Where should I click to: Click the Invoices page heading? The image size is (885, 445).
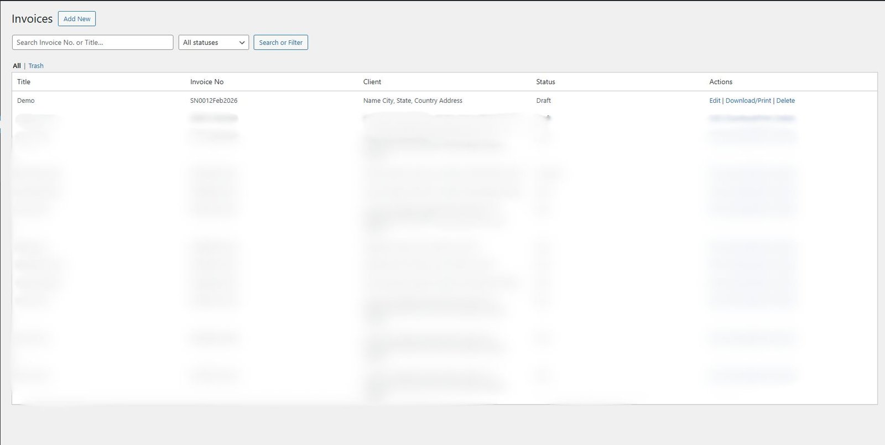(32, 19)
